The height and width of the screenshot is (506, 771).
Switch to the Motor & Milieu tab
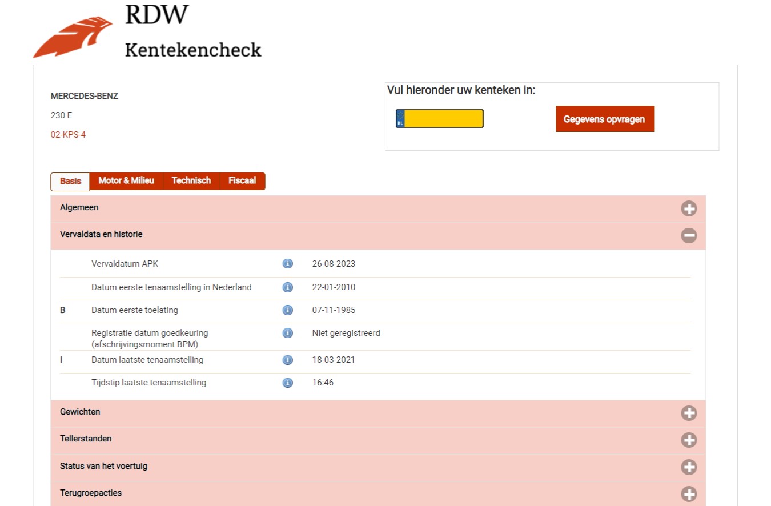click(126, 181)
